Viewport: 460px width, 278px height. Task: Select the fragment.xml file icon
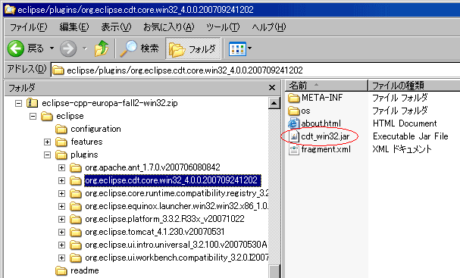point(294,149)
